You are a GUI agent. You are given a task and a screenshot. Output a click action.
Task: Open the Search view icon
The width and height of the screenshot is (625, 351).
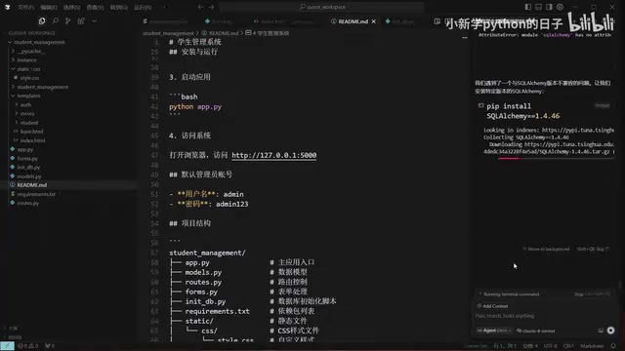[x=56, y=20]
